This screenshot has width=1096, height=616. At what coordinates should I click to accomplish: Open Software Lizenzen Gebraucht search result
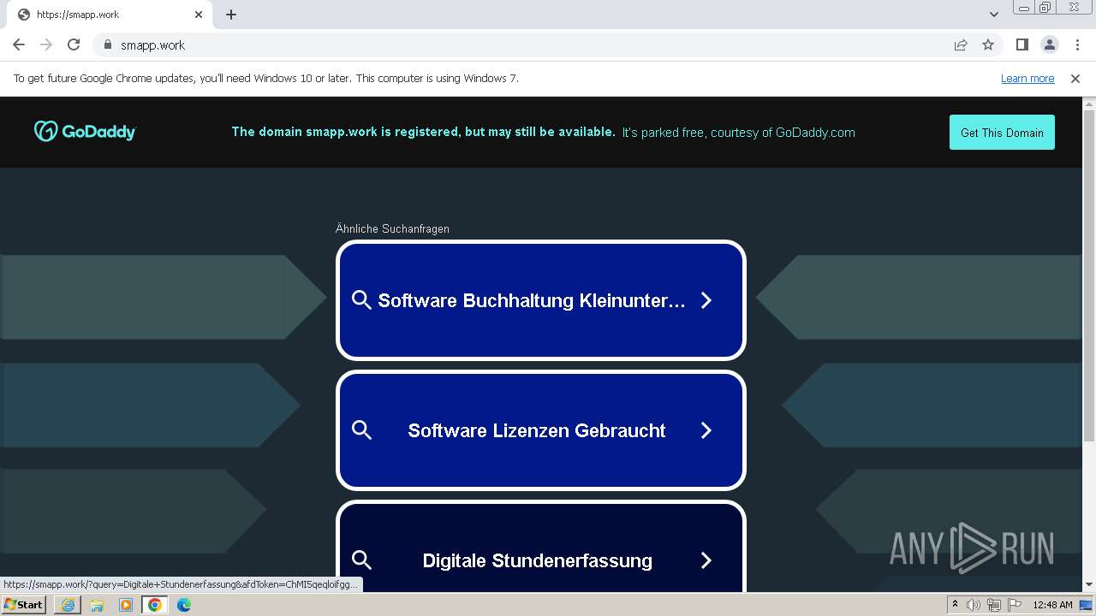(x=541, y=430)
